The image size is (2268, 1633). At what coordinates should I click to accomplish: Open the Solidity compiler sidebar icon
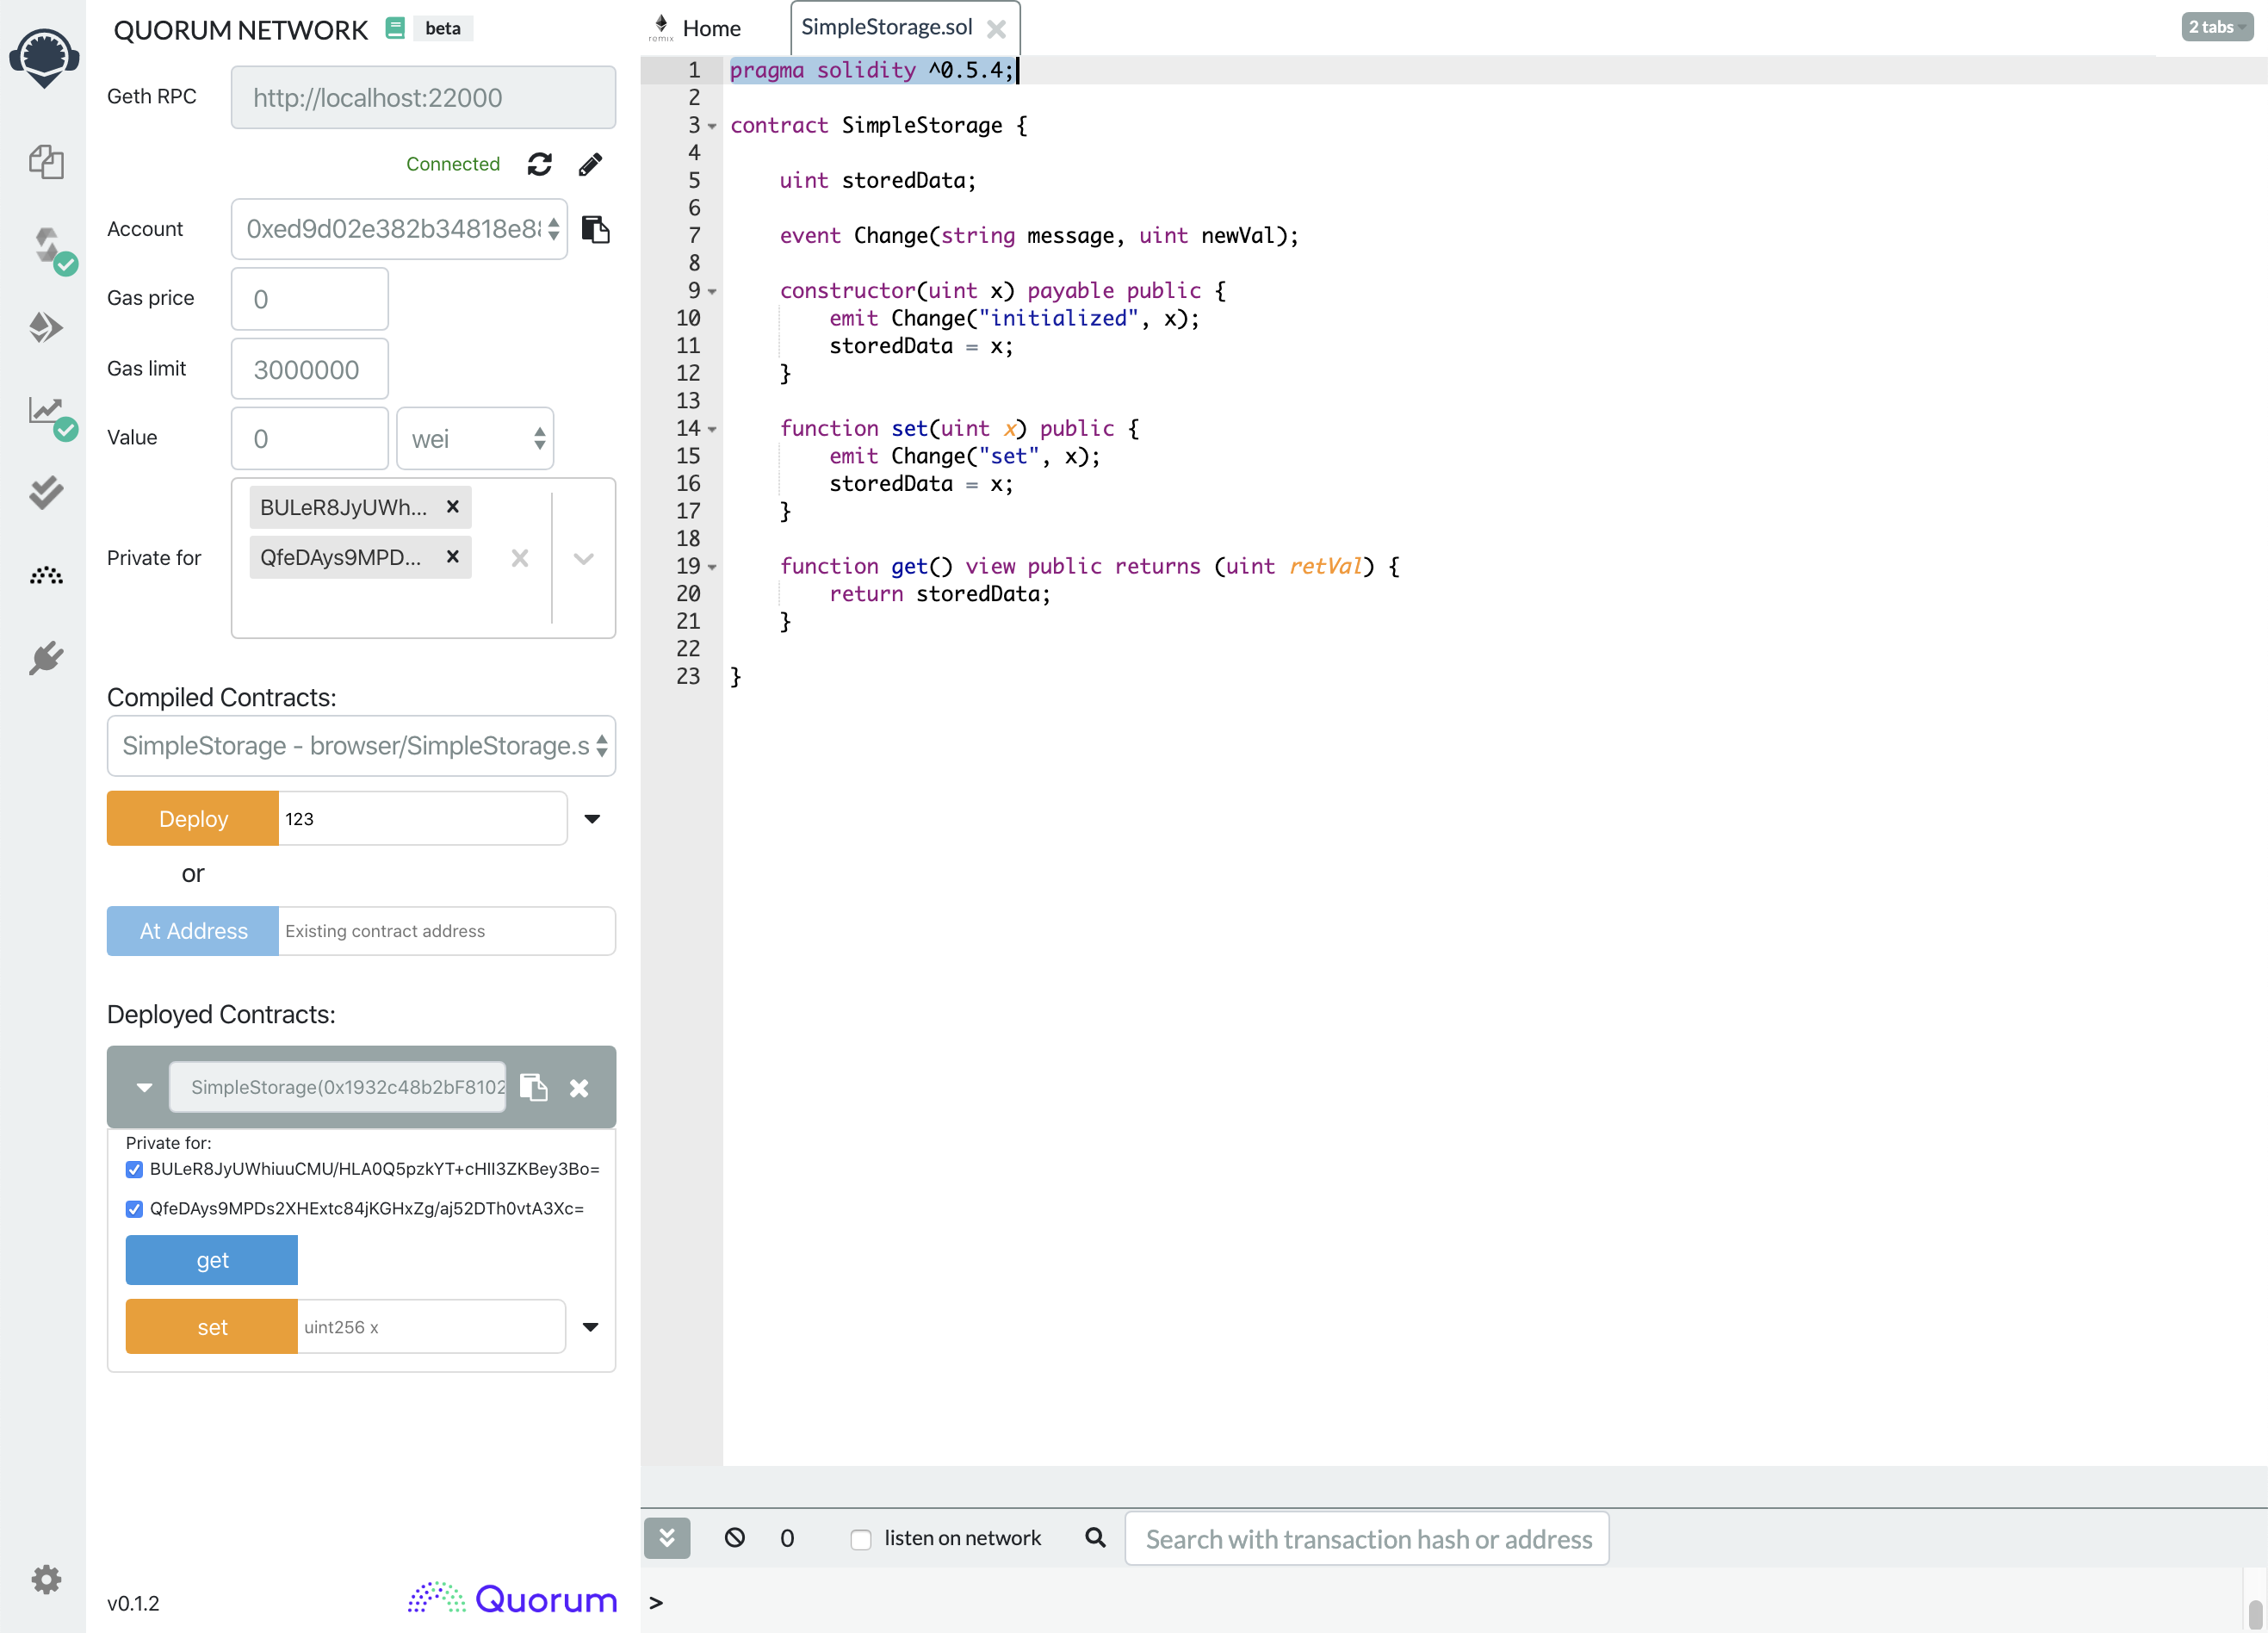(x=46, y=245)
